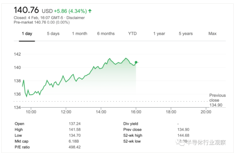The height and width of the screenshot is (153, 234).
Task: View the 5 years chart tab
Action: 186,34
